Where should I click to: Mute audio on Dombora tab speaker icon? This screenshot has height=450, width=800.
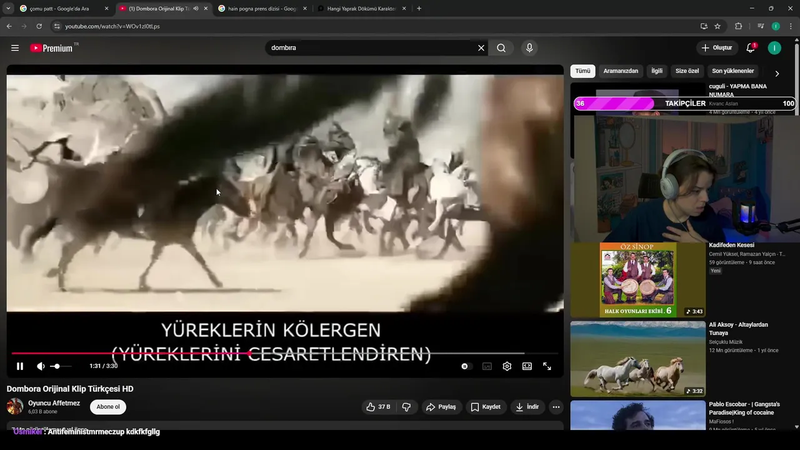tap(196, 9)
